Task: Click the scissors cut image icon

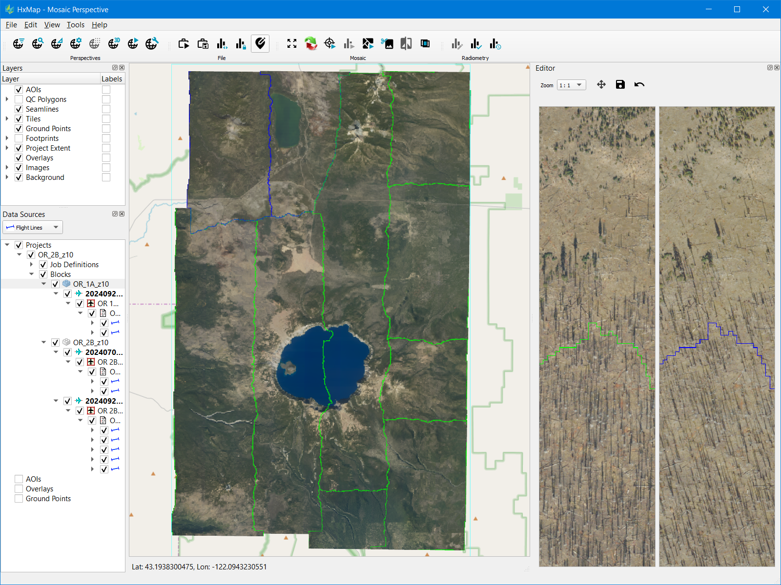Action: click(x=387, y=44)
